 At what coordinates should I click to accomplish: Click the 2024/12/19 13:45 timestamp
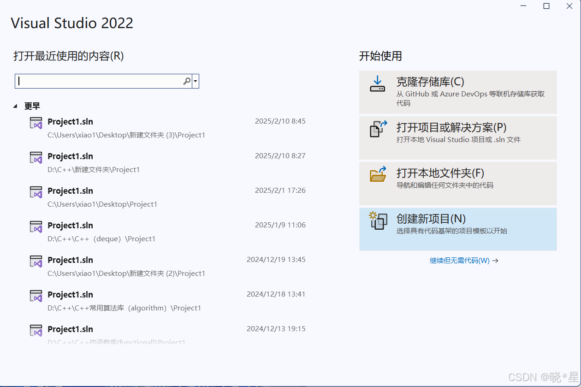click(276, 260)
